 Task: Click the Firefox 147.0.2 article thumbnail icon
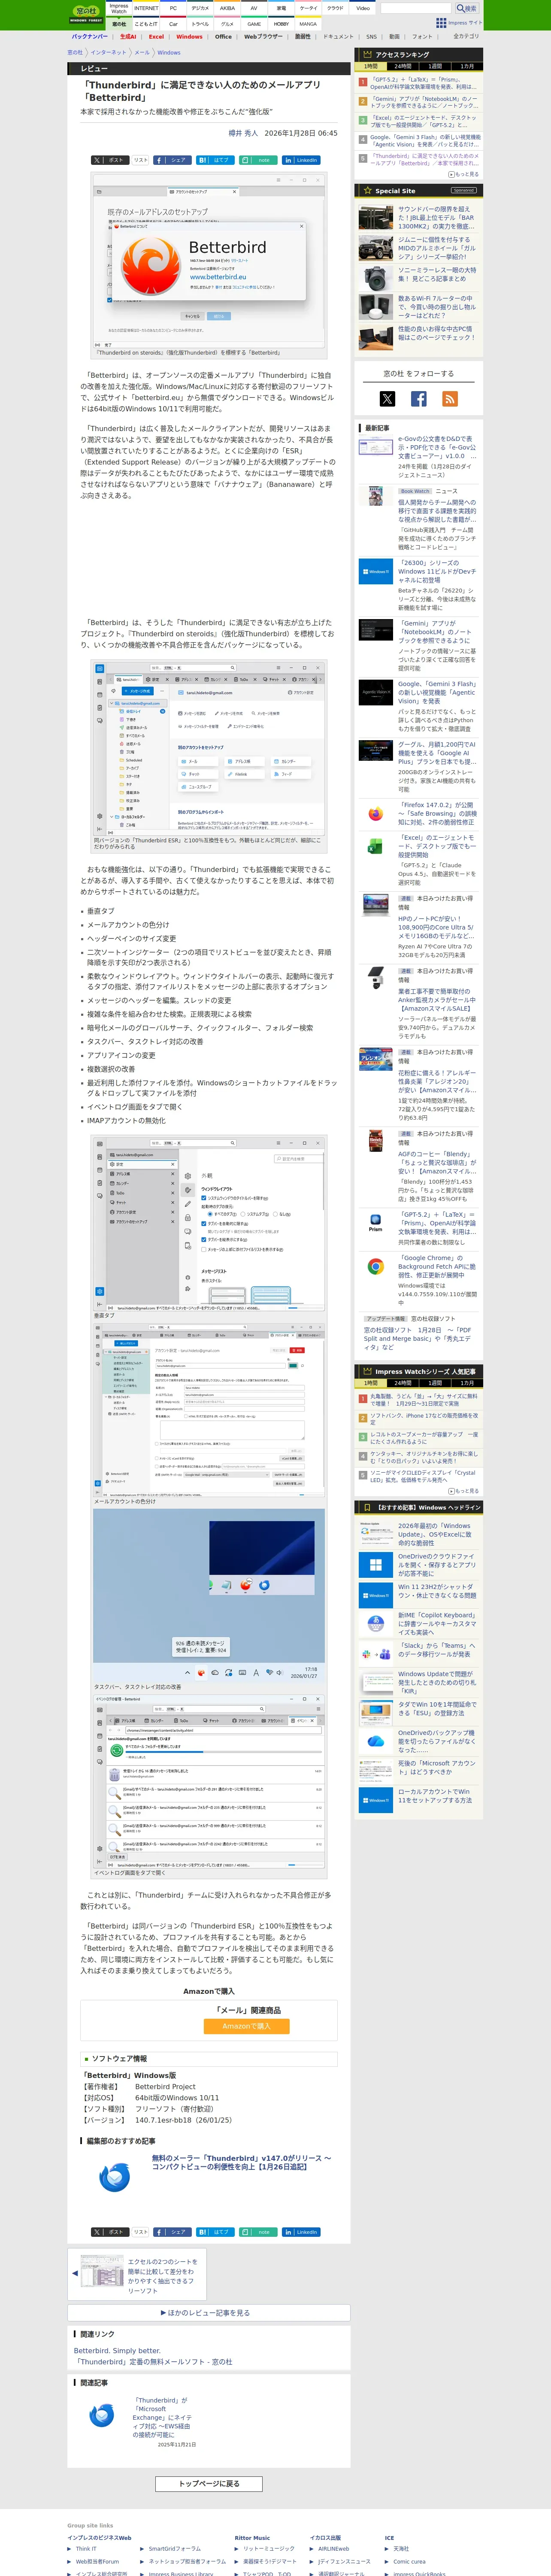click(376, 814)
